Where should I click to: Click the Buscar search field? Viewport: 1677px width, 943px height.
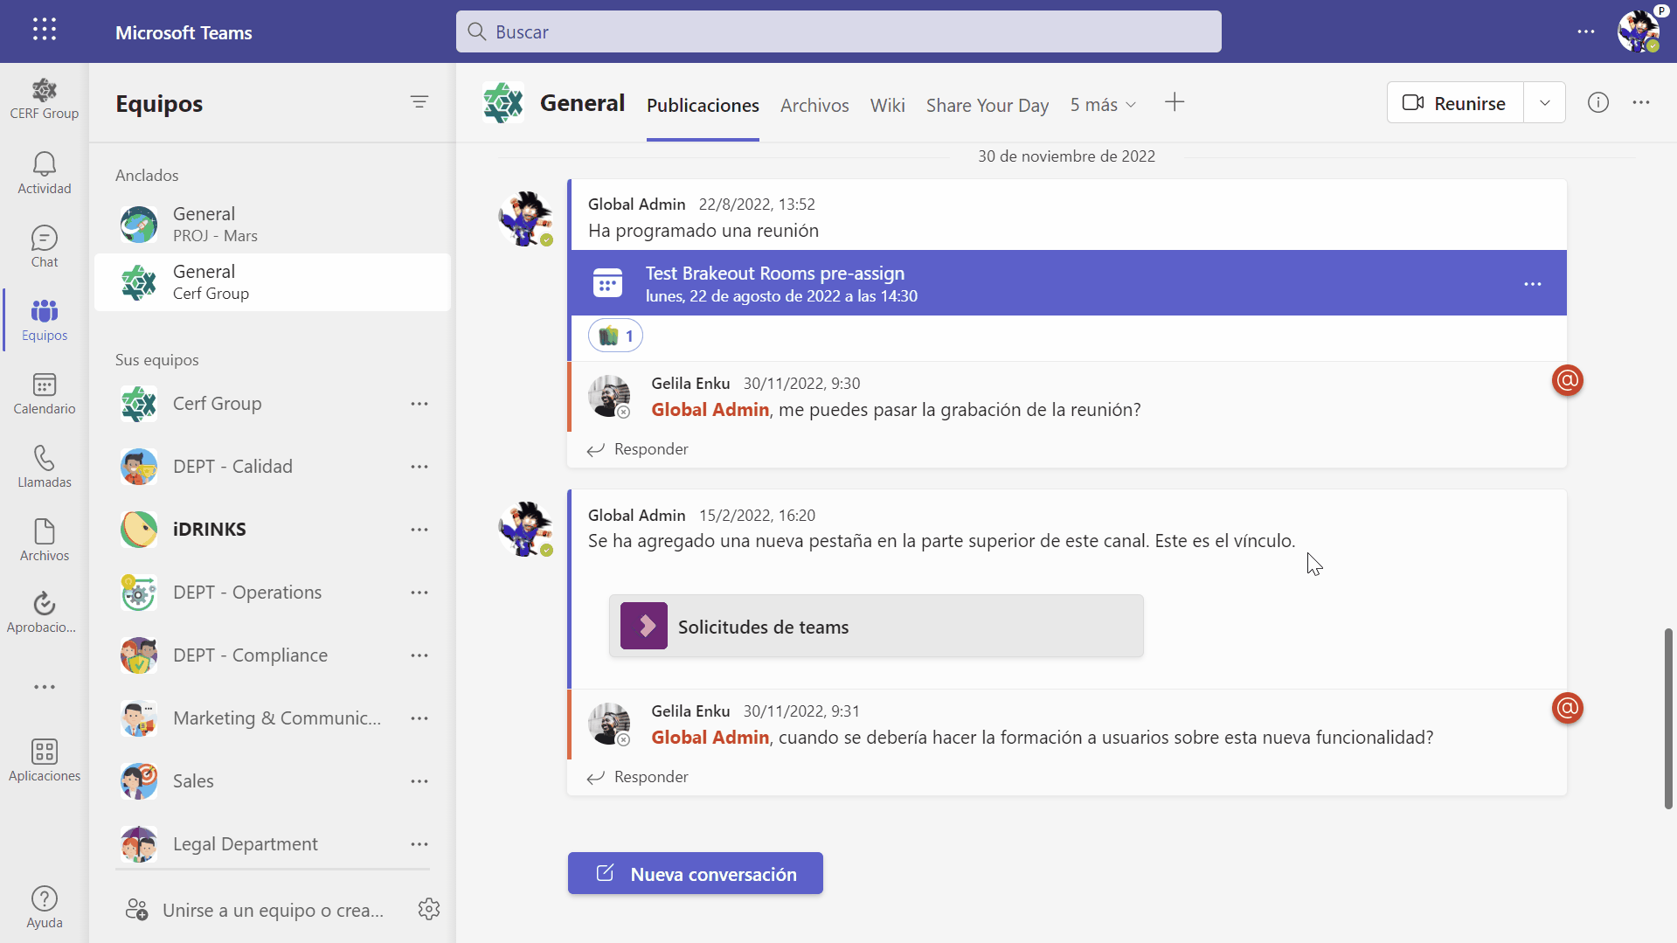pos(839,31)
